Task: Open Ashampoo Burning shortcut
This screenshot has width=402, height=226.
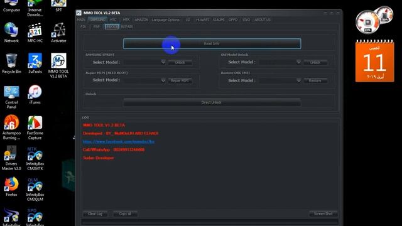Action: (11, 127)
